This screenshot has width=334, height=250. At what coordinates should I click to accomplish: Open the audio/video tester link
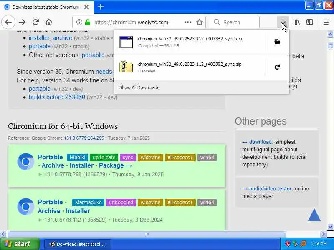(x=270, y=189)
